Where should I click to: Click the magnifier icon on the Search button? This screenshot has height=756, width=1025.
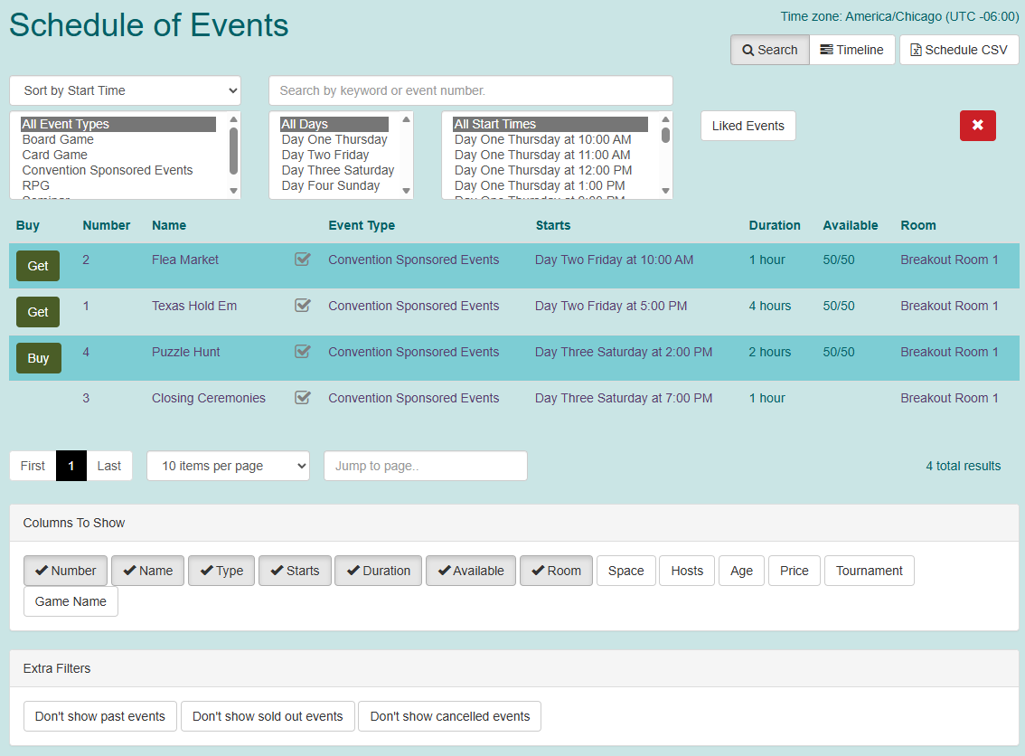click(x=748, y=50)
